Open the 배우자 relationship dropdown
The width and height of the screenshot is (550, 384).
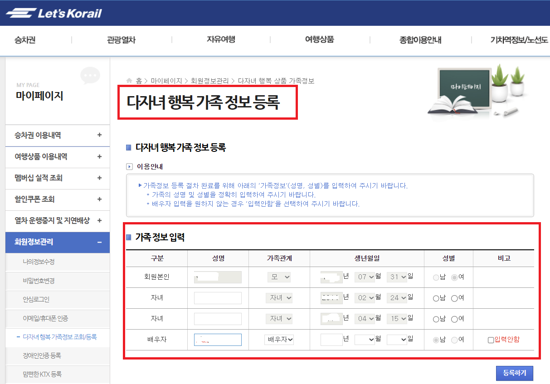coord(279,340)
